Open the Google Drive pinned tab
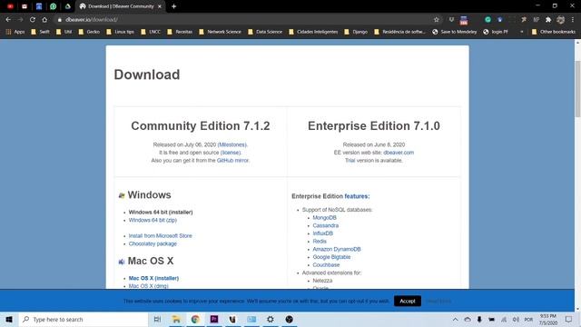This screenshot has width=581, height=327. pos(67,6)
